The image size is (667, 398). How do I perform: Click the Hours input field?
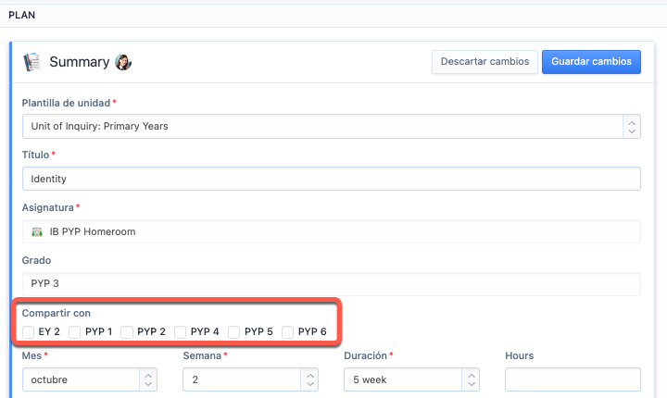pos(573,379)
